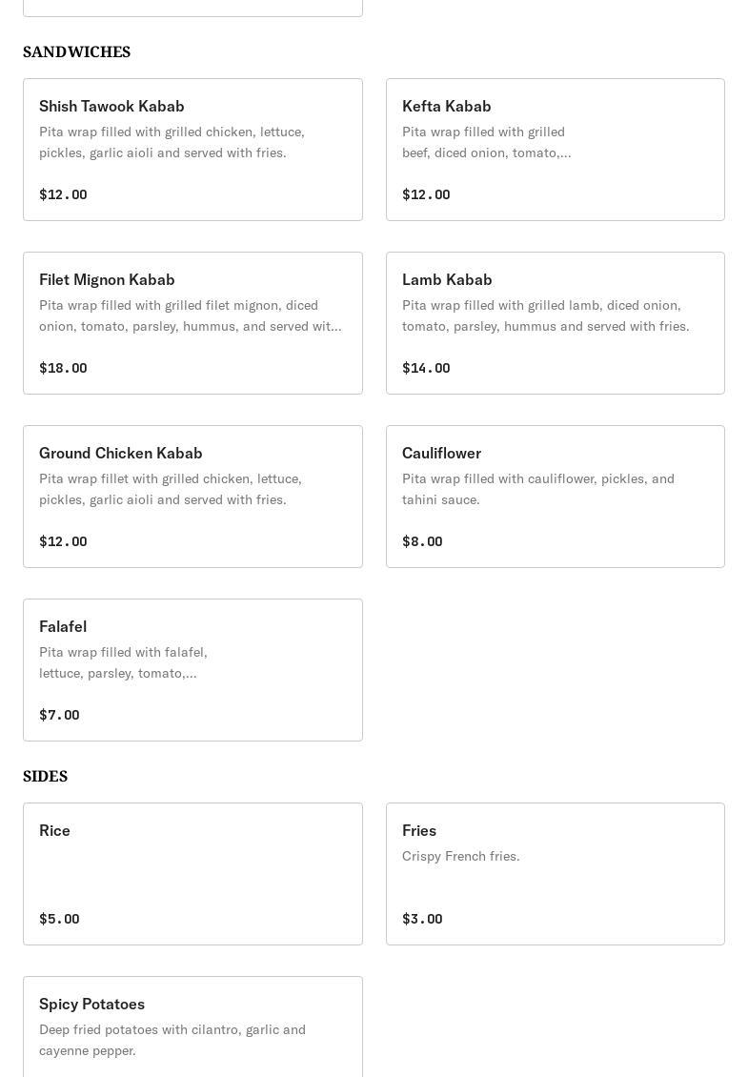This screenshot has height=1077, width=748.
Task: Click the $14.00 Lamb Kabab price
Action: (x=426, y=368)
